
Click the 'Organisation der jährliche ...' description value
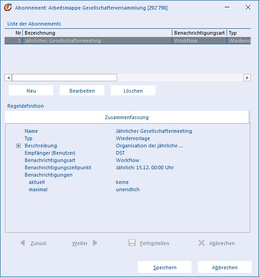(x=149, y=146)
